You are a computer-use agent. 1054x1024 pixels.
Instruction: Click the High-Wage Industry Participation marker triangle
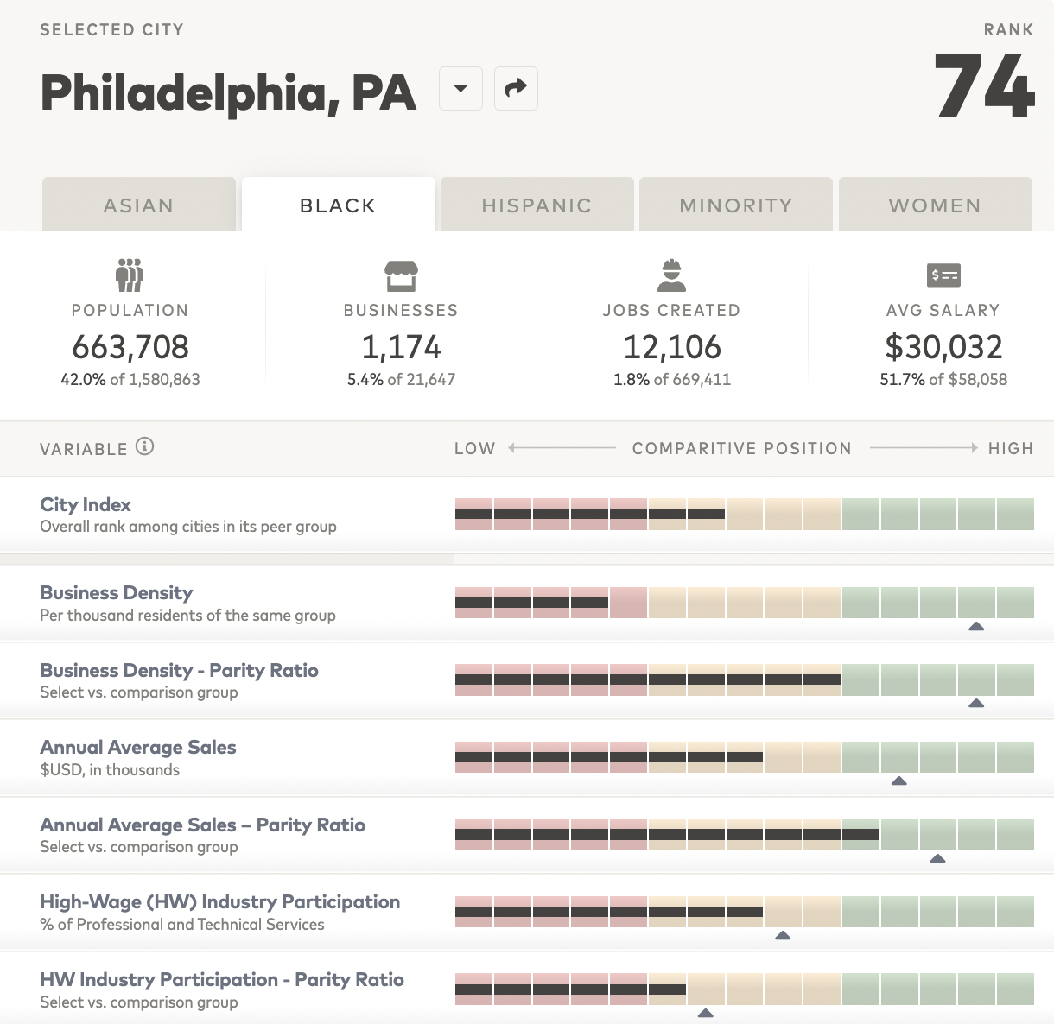[x=782, y=935]
